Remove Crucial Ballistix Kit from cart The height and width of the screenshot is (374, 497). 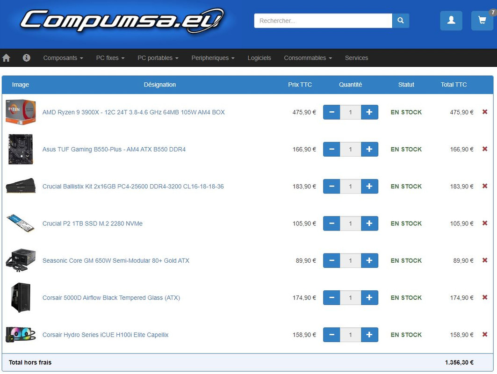485,186
